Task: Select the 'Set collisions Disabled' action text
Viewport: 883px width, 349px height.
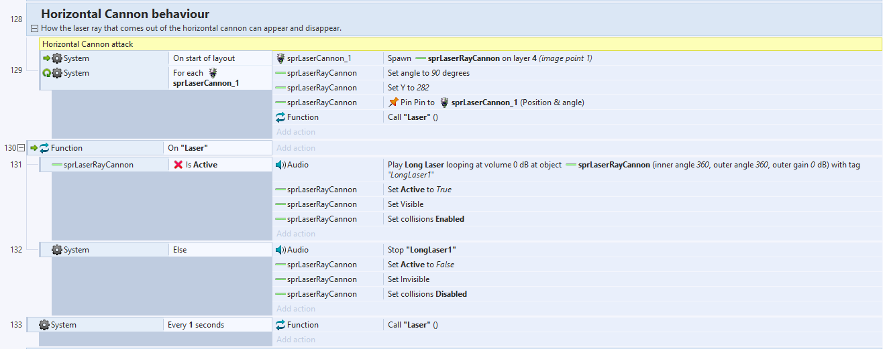Action: (x=427, y=294)
